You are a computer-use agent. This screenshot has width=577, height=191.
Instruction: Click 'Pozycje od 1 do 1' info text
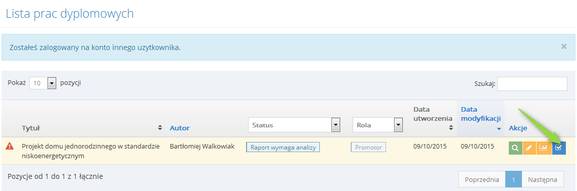[55, 176]
